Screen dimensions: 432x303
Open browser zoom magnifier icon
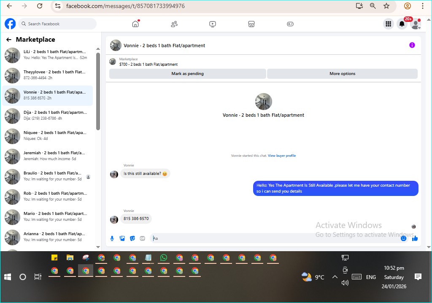tap(373, 6)
